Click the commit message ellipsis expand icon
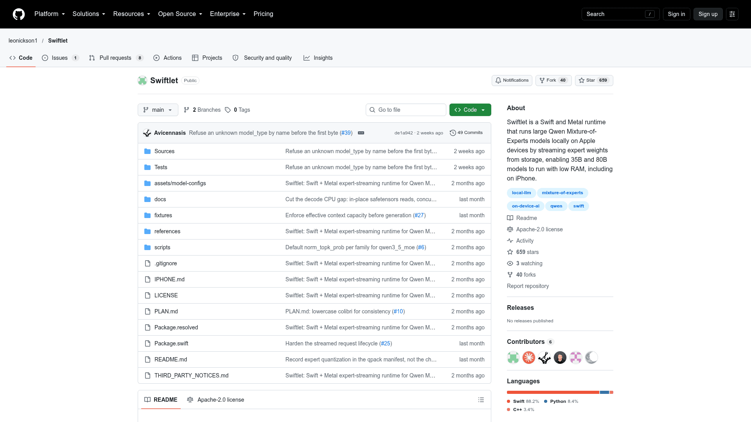 pyautogui.click(x=361, y=133)
